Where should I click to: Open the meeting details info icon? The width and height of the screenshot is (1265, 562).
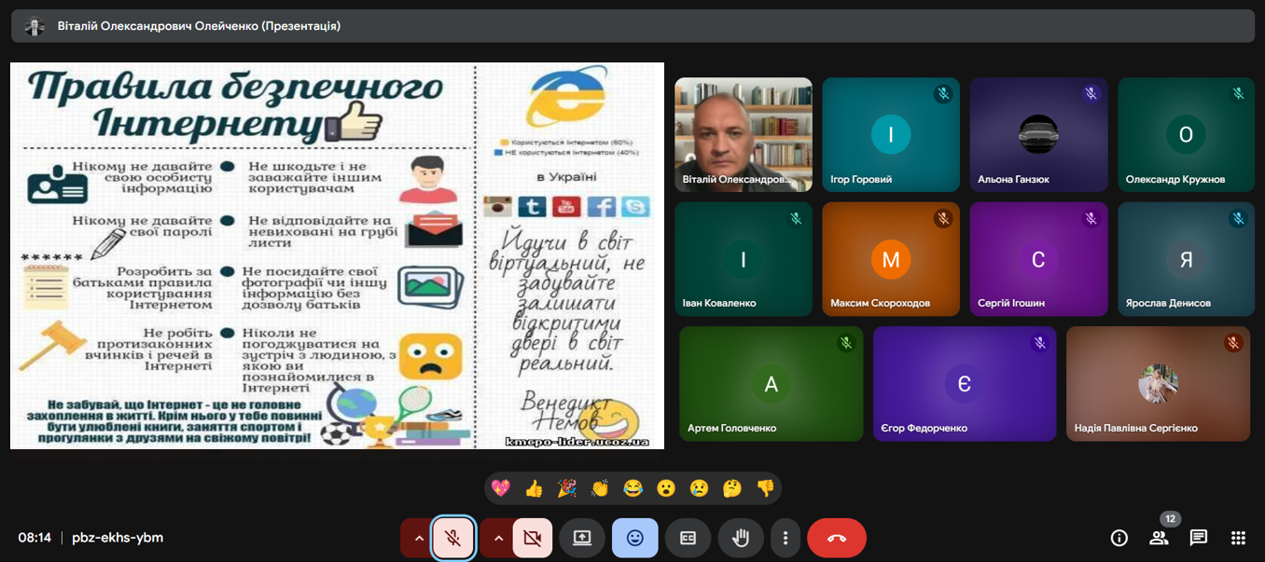click(1119, 538)
